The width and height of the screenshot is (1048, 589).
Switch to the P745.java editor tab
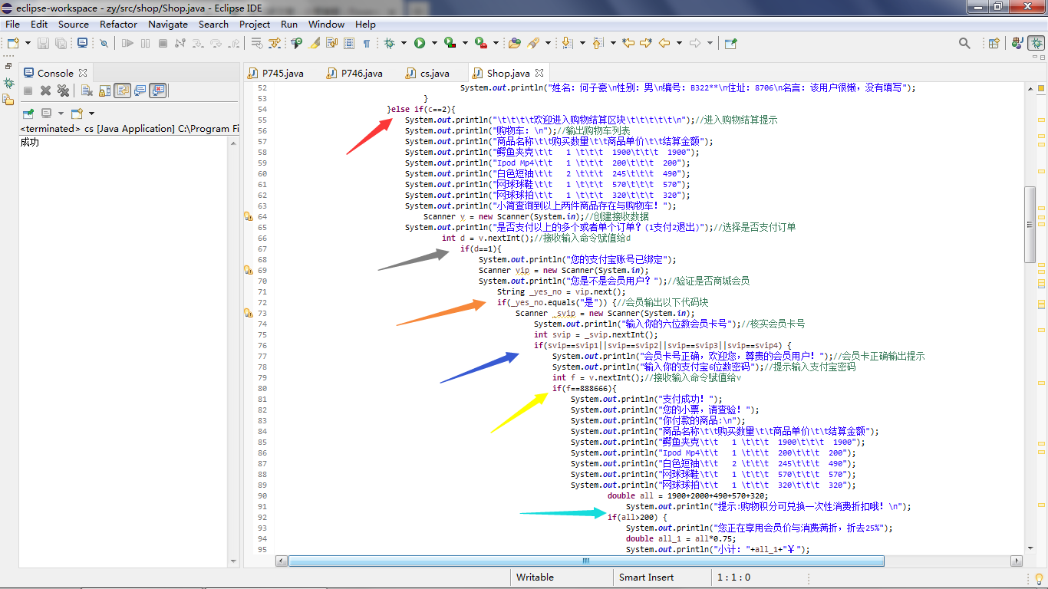[x=275, y=73]
